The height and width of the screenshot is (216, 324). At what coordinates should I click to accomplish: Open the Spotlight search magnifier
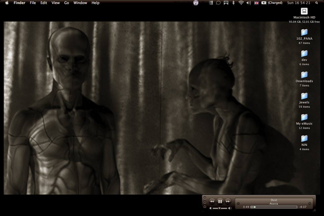click(317, 3)
